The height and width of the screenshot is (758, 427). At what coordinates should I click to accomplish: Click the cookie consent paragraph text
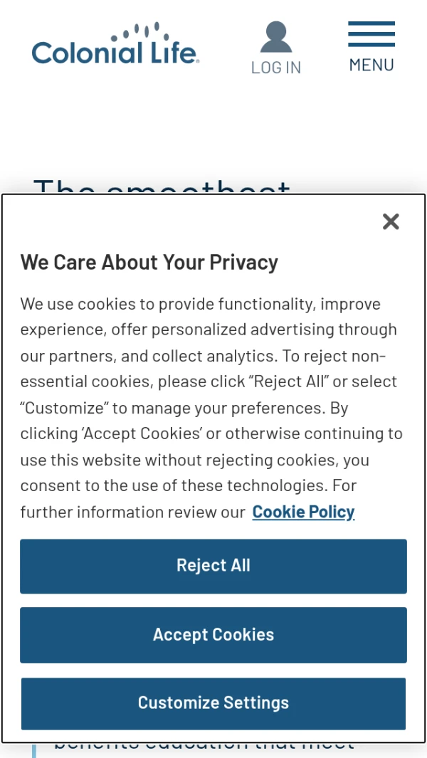206,408
